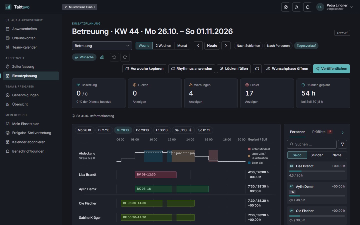This screenshot has width=360, height=225.
Task: Open the Betreuung area dropdown
Action: click(x=102, y=46)
